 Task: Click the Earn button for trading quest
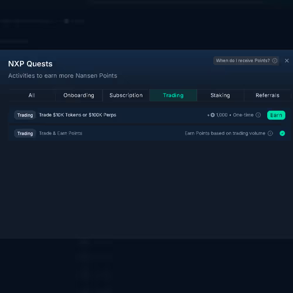click(x=276, y=115)
